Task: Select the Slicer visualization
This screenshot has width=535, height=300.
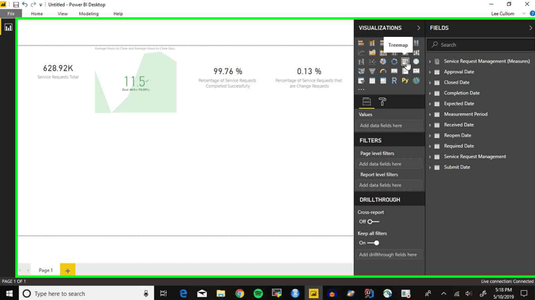Action: click(x=361, y=80)
